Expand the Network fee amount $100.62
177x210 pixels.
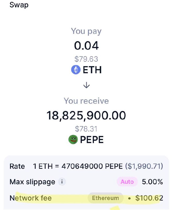tap(149, 198)
